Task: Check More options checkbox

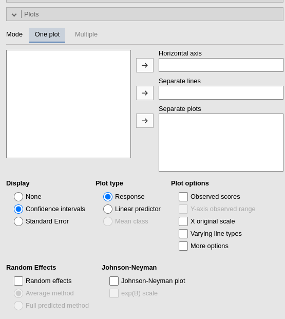Action: click(183, 246)
